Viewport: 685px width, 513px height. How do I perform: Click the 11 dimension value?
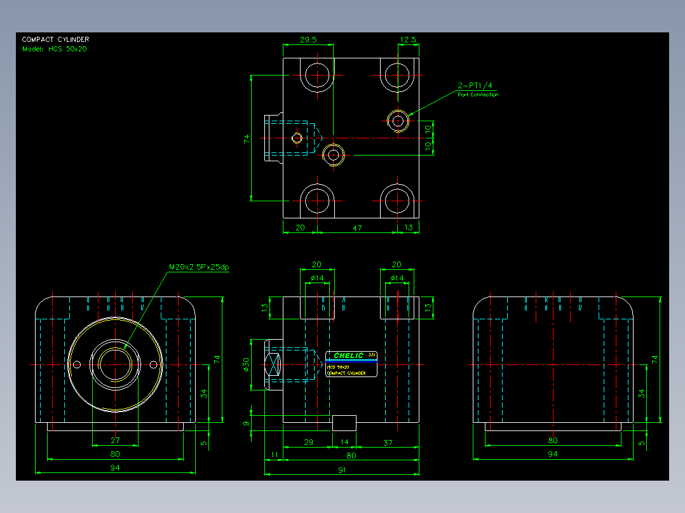tap(275, 455)
